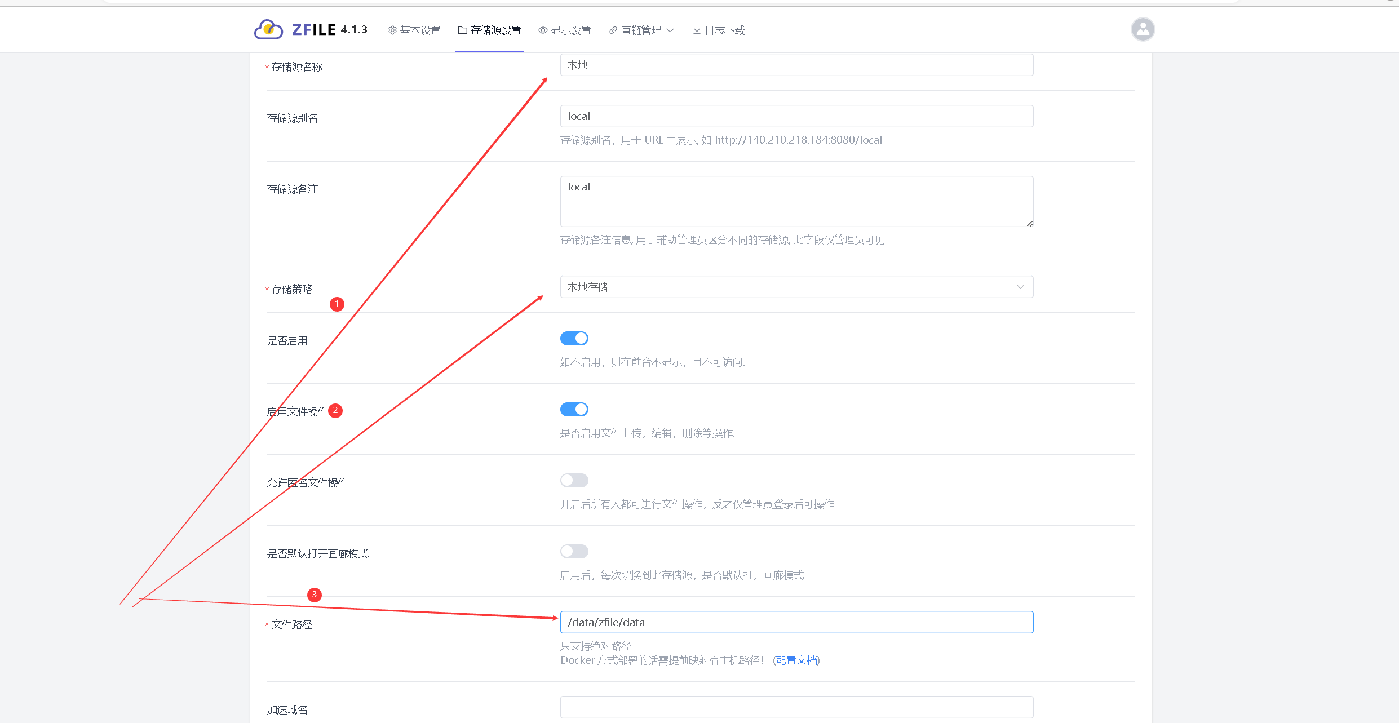Toggle the 是否启用 switch off

(x=574, y=338)
